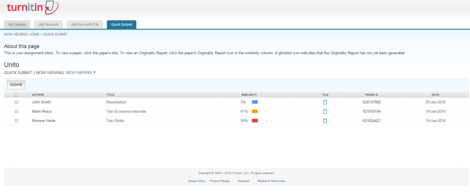470x196 pixels.
Task: Switch to the All Classes tab
Action: pos(17,24)
